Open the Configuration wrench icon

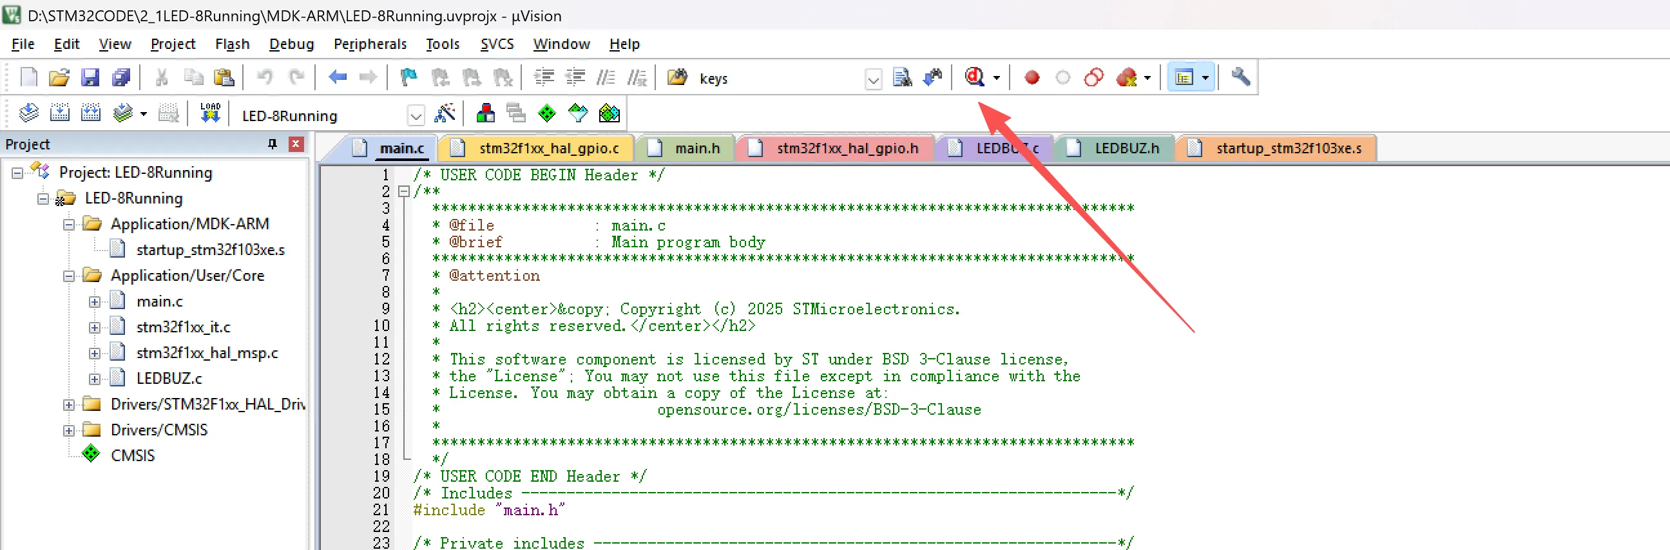point(1240,78)
